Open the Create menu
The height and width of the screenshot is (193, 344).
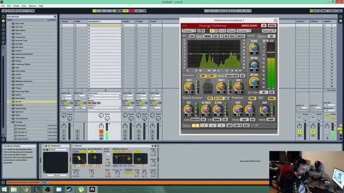(16, 6)
